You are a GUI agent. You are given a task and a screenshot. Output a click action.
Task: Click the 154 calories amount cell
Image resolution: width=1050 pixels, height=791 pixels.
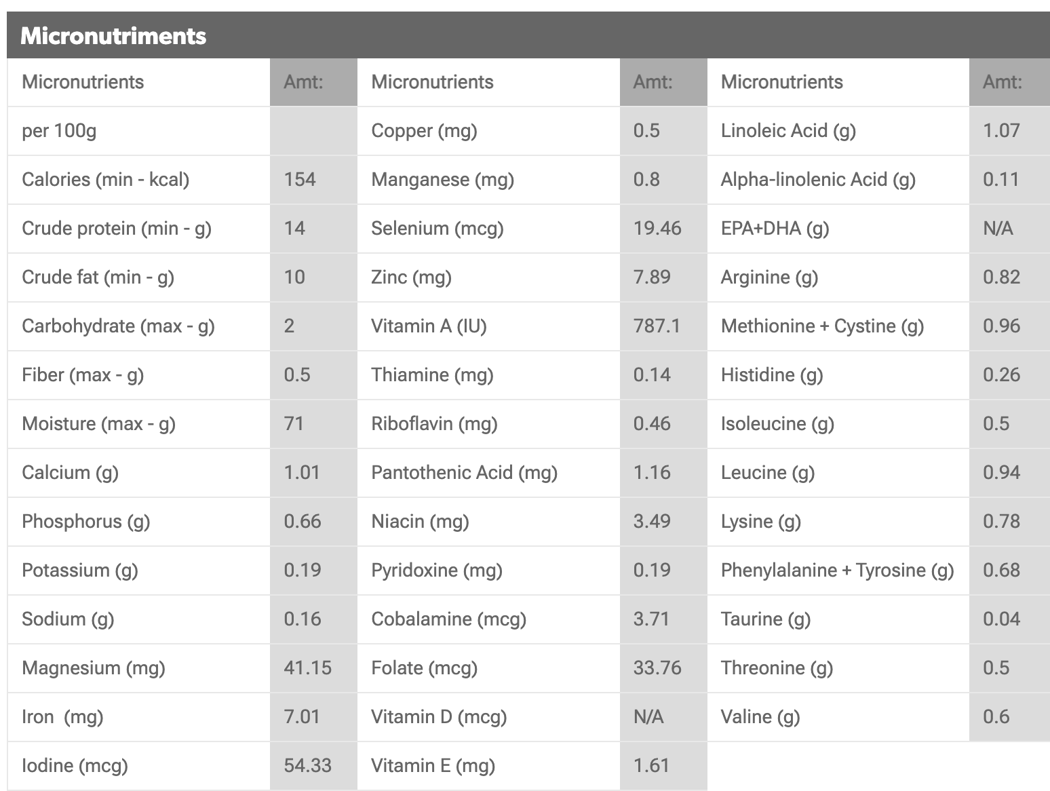(313, 180)
